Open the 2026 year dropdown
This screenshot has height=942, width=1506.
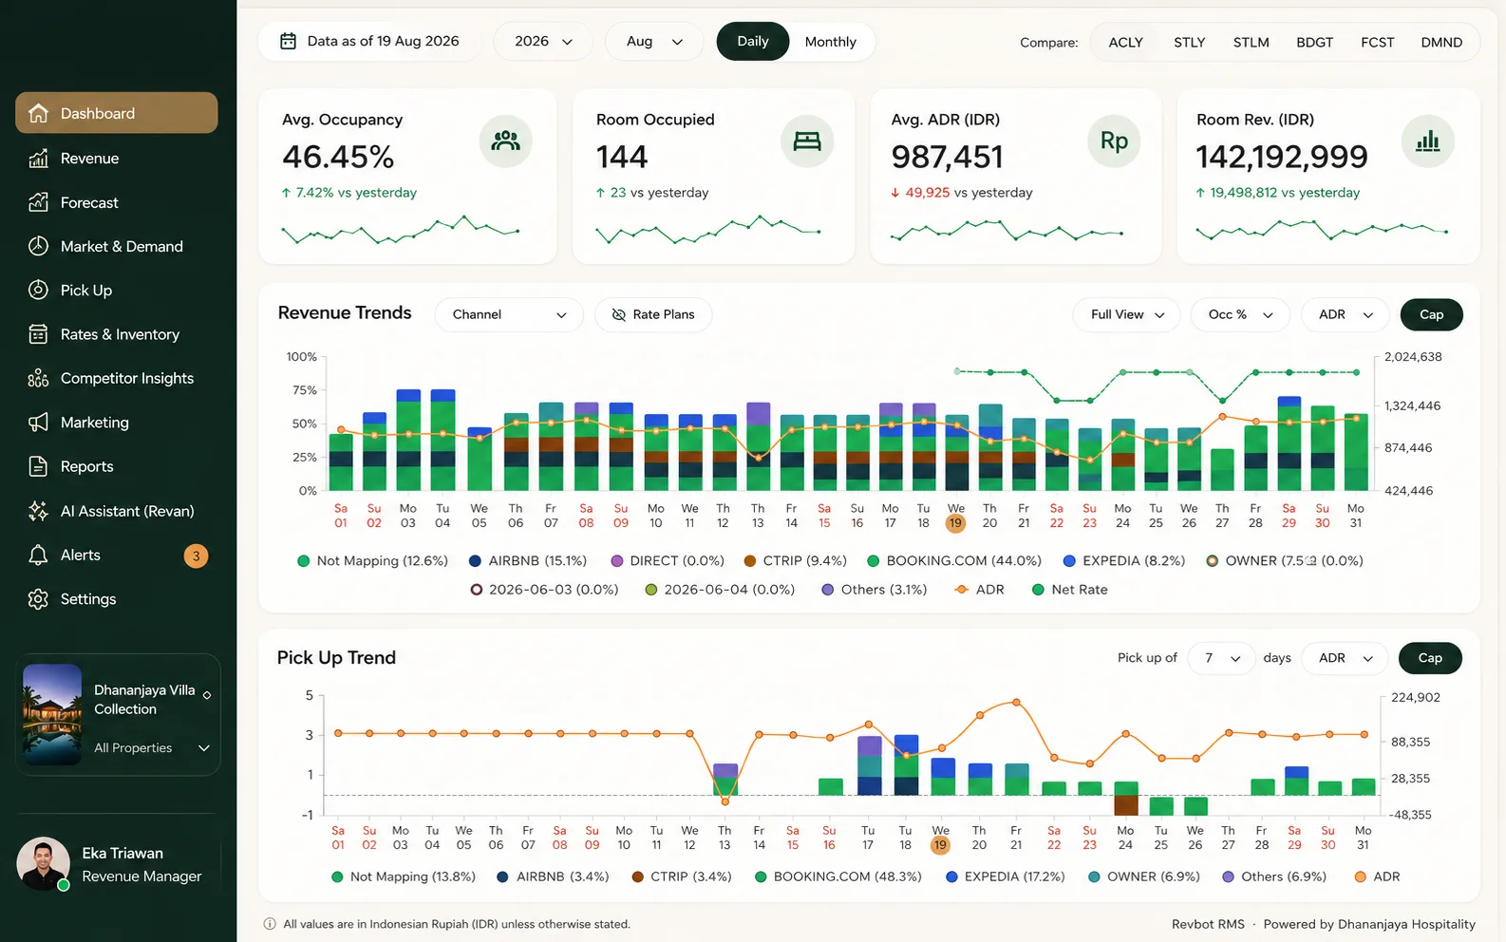[x=543, y=42]
